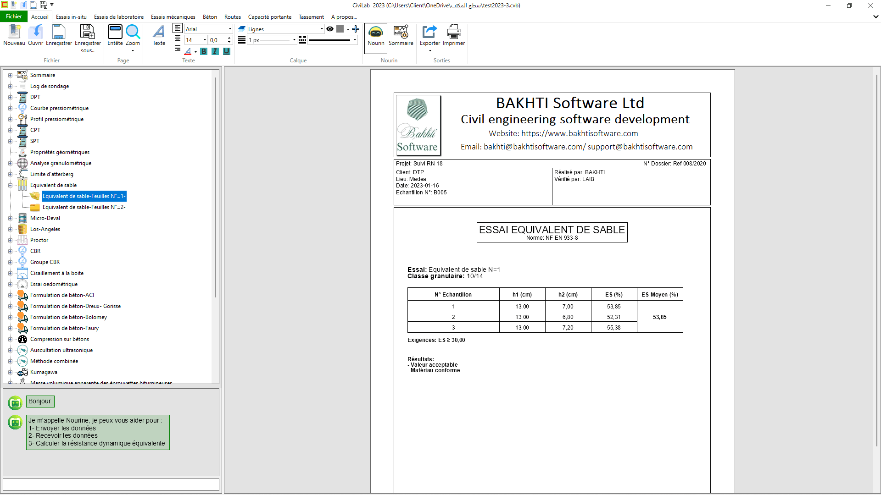Select the Limite d'atterberg item
The width and height of the screenshot is (881, 495).
52,174
